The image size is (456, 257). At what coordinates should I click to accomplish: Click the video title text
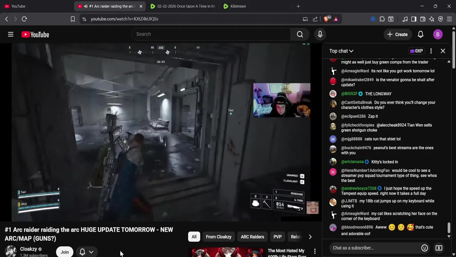pyautogui.click(x=89, y=234)
